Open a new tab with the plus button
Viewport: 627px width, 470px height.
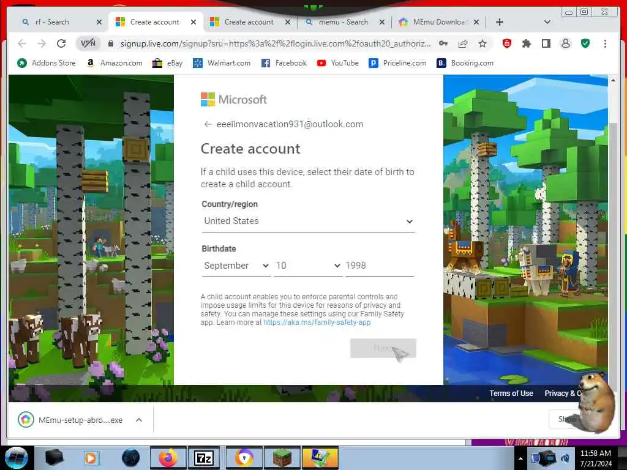tap(500, 22)
